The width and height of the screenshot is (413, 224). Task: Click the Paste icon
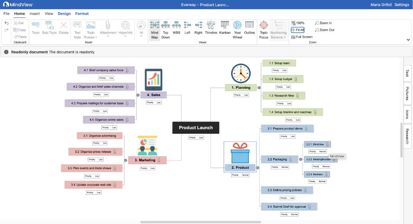[16, 37]
